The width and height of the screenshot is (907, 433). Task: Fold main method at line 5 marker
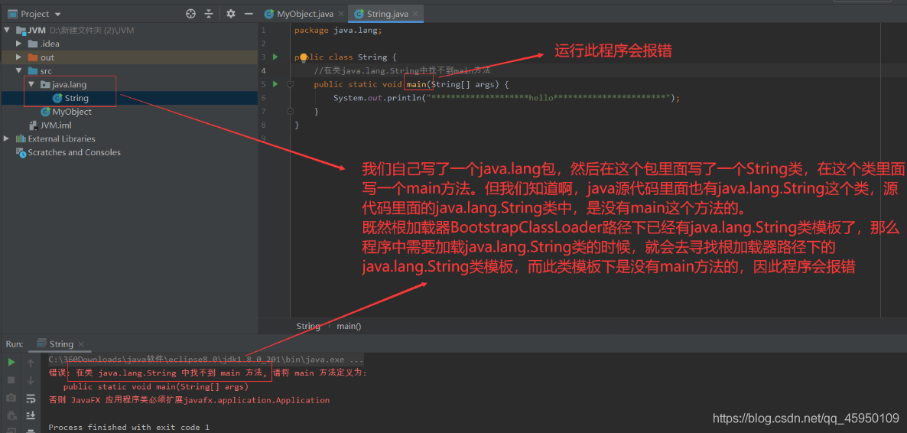[291, 84]
